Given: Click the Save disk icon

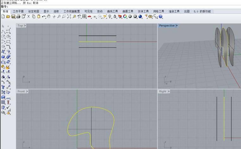Looking at the screenshot, I should tap(13, 16).
